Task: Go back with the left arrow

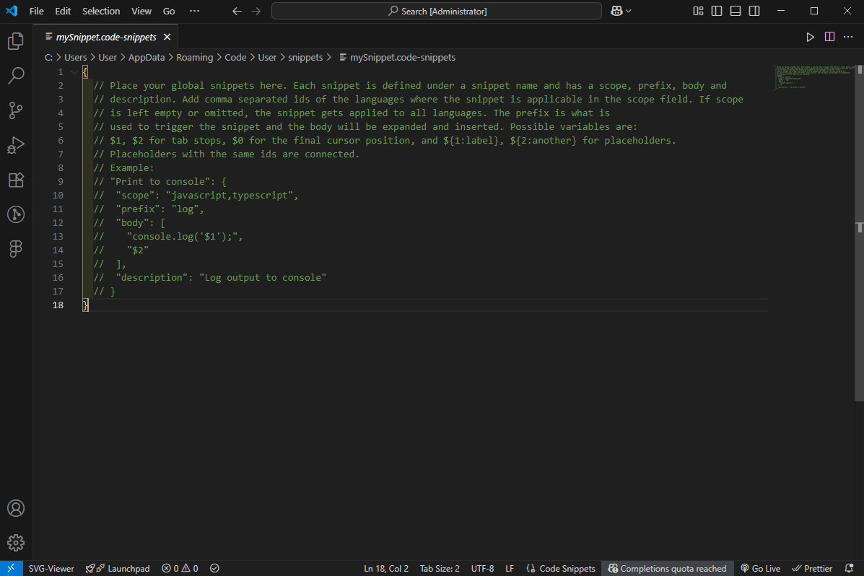Action: 237,11
